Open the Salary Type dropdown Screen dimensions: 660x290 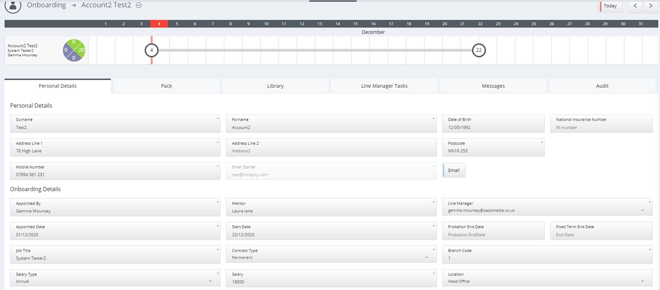tap(210, 281)
